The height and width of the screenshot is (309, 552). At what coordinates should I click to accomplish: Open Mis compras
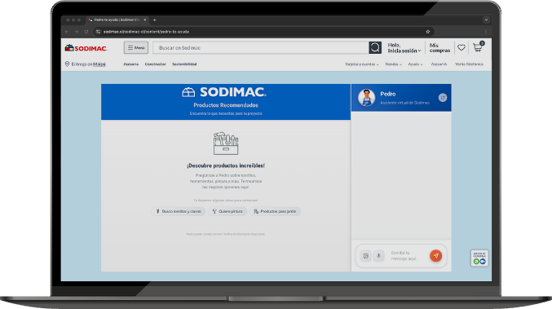[439, 48]
